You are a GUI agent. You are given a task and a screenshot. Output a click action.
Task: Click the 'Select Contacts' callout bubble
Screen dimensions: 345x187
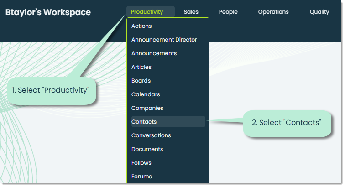[x=287, y=123]
